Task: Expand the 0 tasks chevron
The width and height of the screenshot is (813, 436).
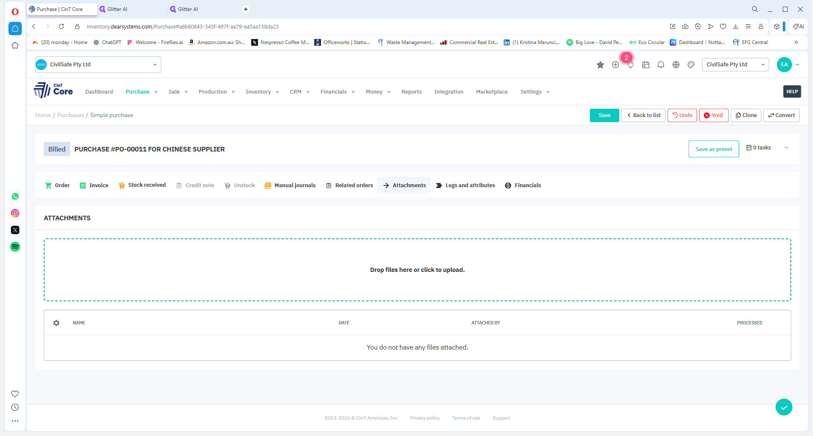Action: 787,148
